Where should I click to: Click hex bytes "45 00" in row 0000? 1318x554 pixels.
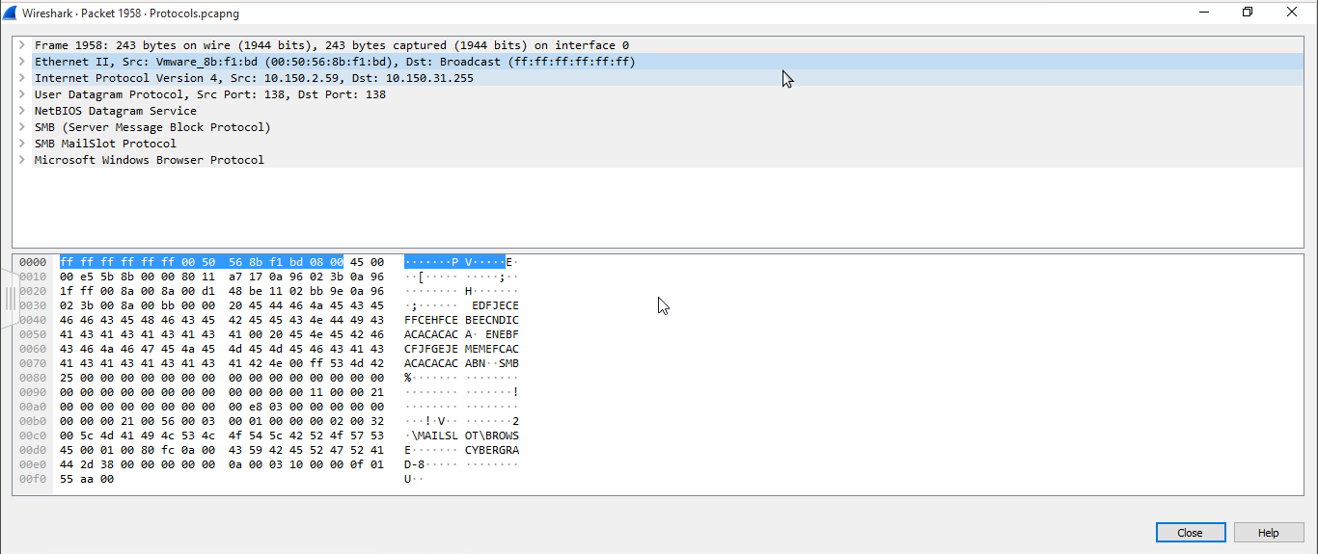point(367,262)
